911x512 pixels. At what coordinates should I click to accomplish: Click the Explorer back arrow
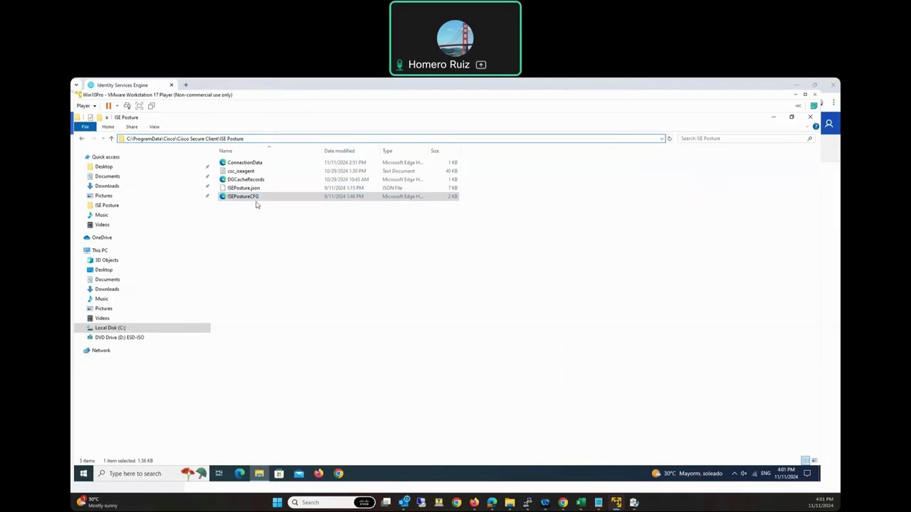pos(82,139)
